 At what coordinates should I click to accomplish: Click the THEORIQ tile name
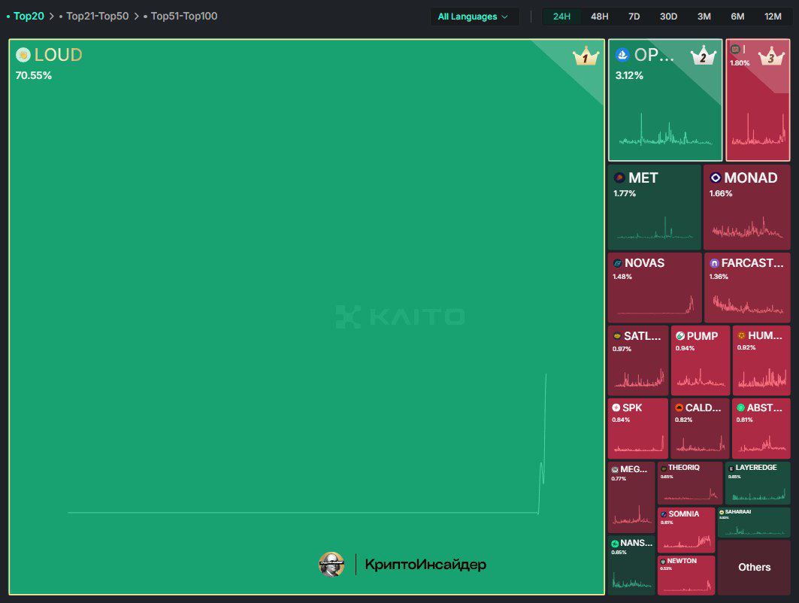pos(684,468)
